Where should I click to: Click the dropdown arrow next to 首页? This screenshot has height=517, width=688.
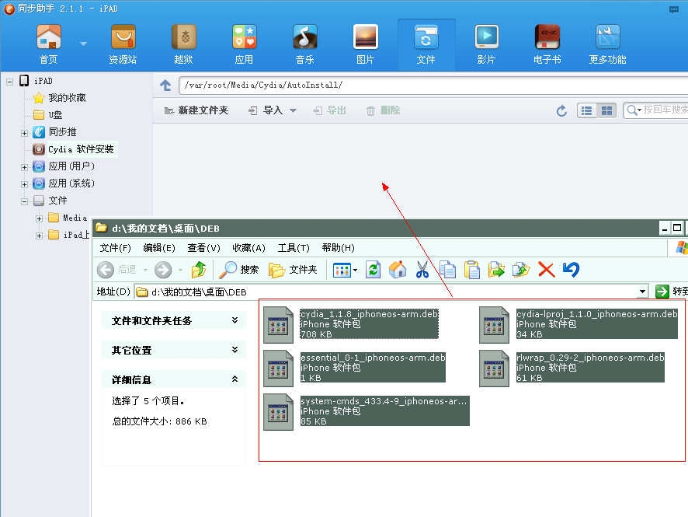pyautogui.click(x=83, y=44)
